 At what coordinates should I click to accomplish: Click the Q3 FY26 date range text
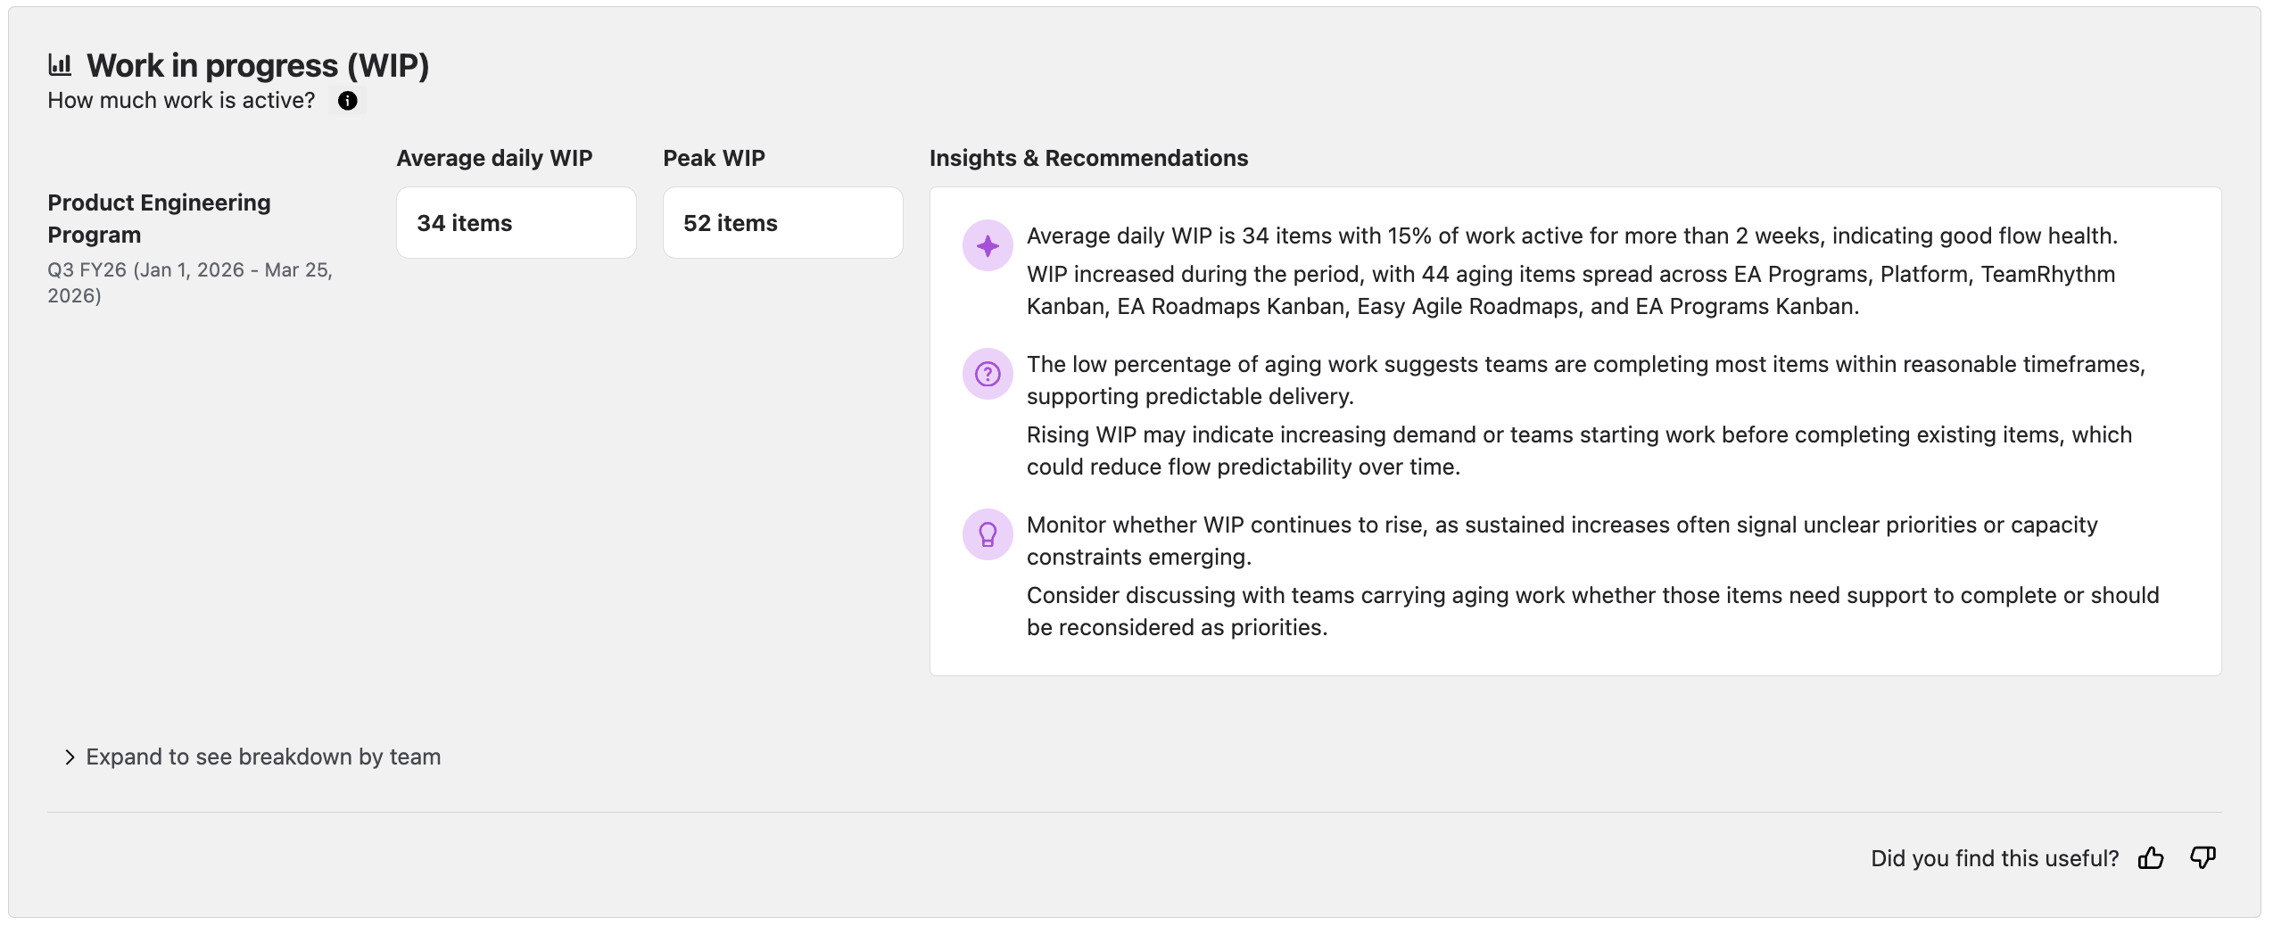189,283
